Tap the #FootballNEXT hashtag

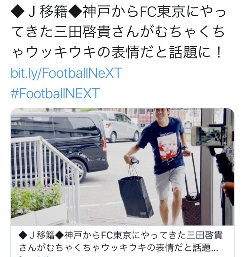coord(55,93)
